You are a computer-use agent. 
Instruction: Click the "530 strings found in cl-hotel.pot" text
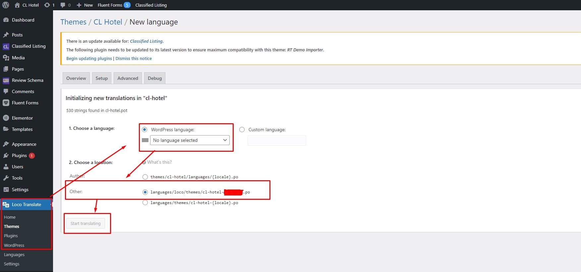click(97, 111)
